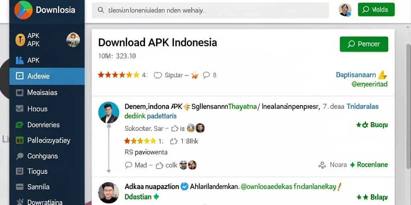Select the APK sidebar item
Image resolution: width=411 pixels, height=205 pixels.
[x=47, y=60]
